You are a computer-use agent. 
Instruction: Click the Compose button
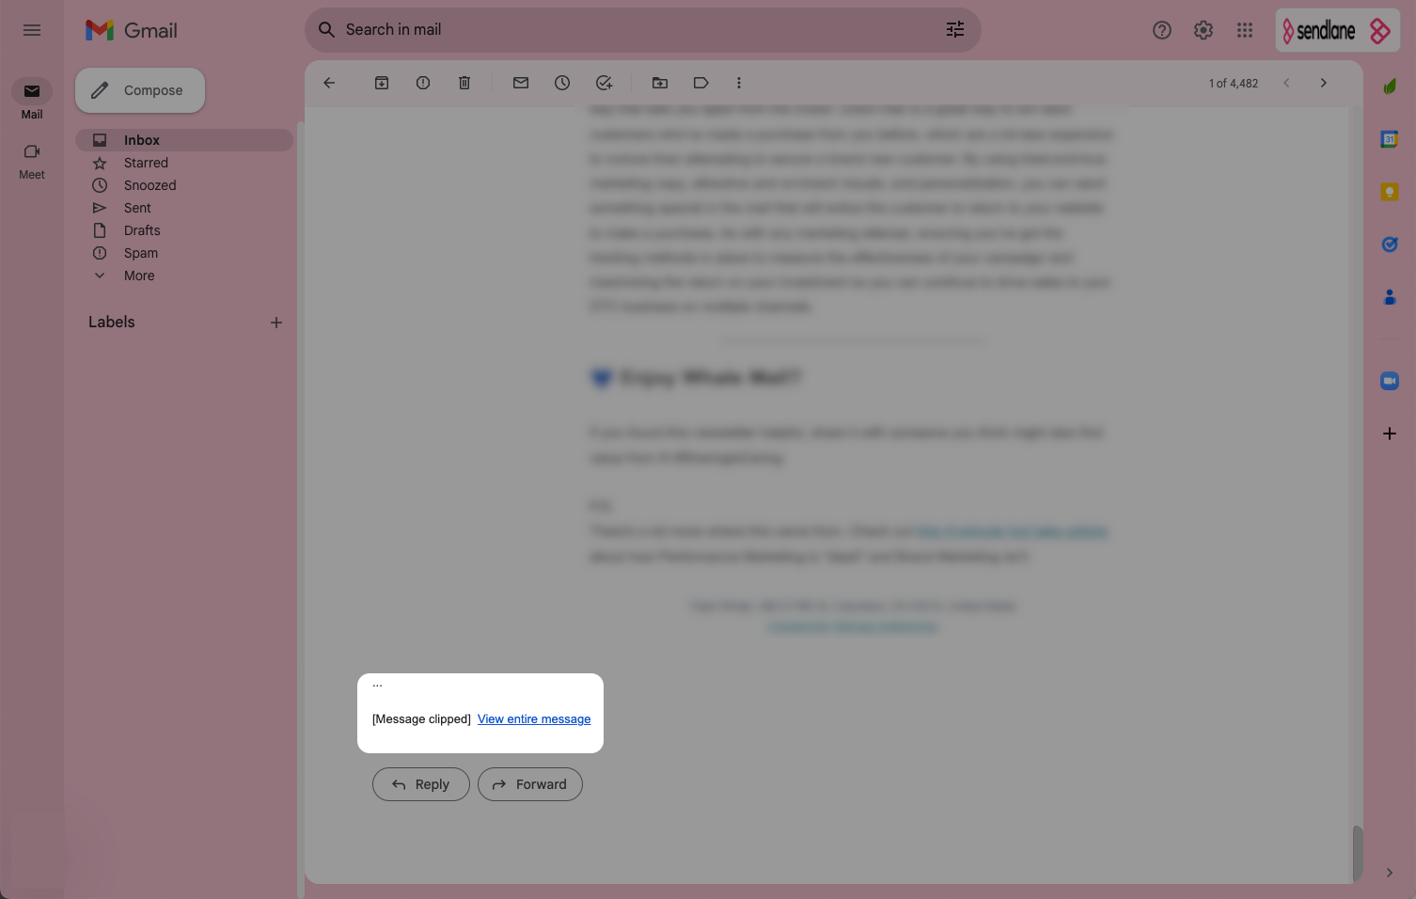tap(140, 90)
